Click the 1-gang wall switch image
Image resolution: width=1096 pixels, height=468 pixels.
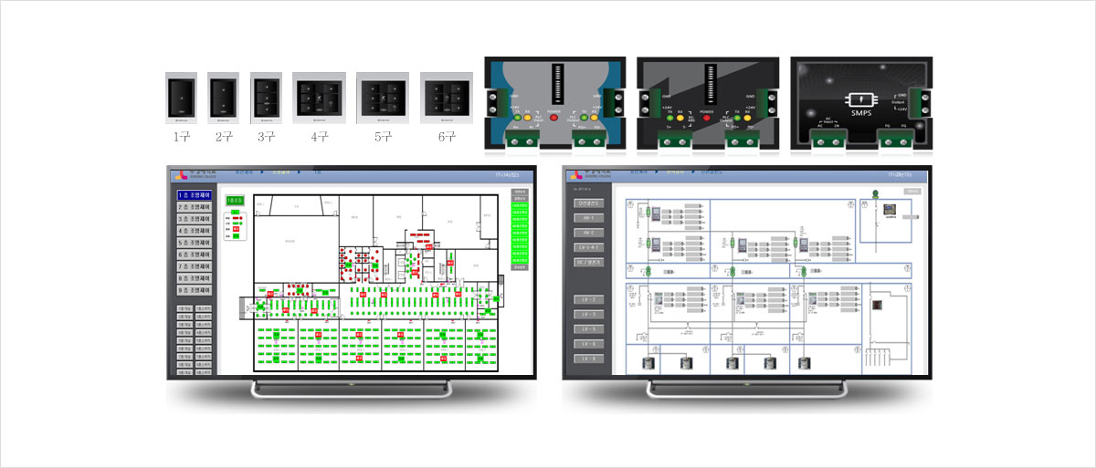pyautogui.click(x=181, y=98)
